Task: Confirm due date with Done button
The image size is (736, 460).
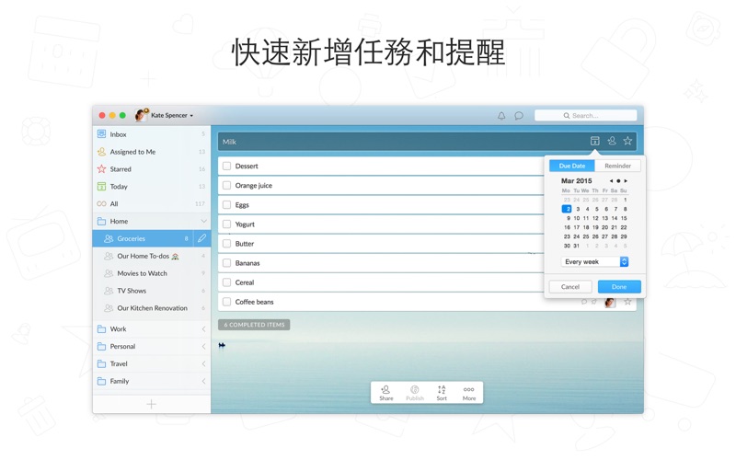Action: pos(619,287)
